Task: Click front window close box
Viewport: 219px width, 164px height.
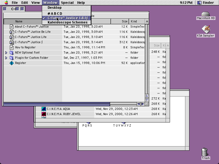Action: coord(5,9)
